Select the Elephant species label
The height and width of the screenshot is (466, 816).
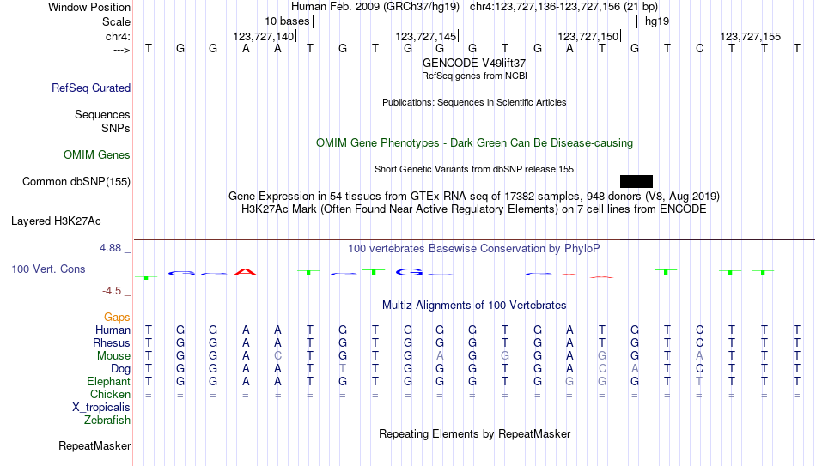click(108, 381)
